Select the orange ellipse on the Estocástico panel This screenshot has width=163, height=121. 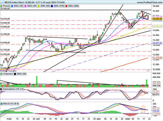[142, 92]
